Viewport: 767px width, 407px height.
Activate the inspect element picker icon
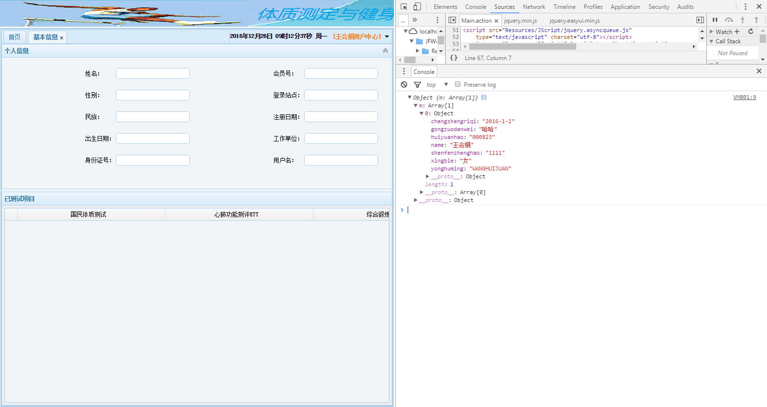pyautogui.click(x=404, y=6)
